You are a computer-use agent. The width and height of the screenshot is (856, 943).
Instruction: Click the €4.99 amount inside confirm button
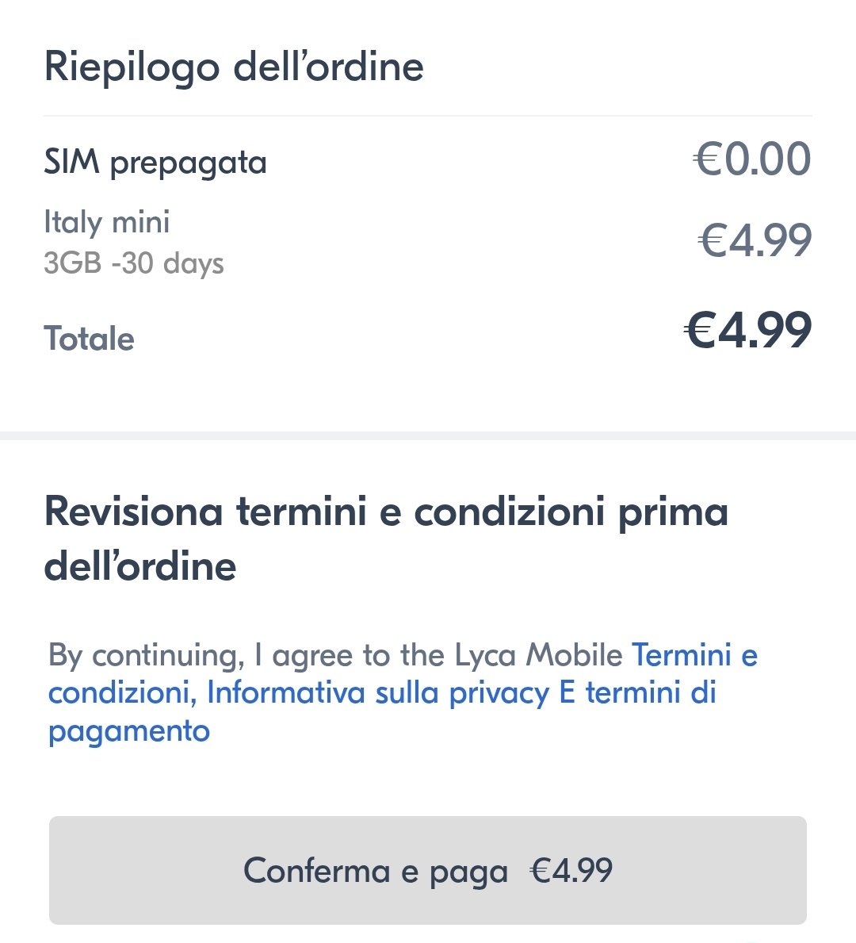[x=571, y=871]
